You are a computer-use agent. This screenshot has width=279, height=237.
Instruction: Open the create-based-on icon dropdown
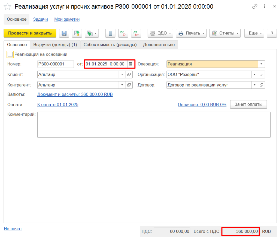point(92,33)
